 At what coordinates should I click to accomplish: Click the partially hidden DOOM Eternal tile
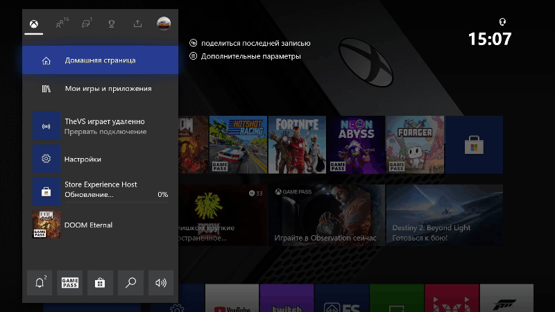click(194, 145)
